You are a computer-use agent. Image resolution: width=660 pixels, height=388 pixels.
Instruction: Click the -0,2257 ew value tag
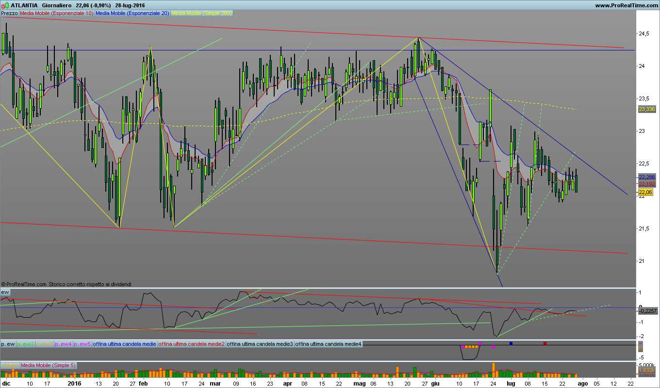(648, 311)
